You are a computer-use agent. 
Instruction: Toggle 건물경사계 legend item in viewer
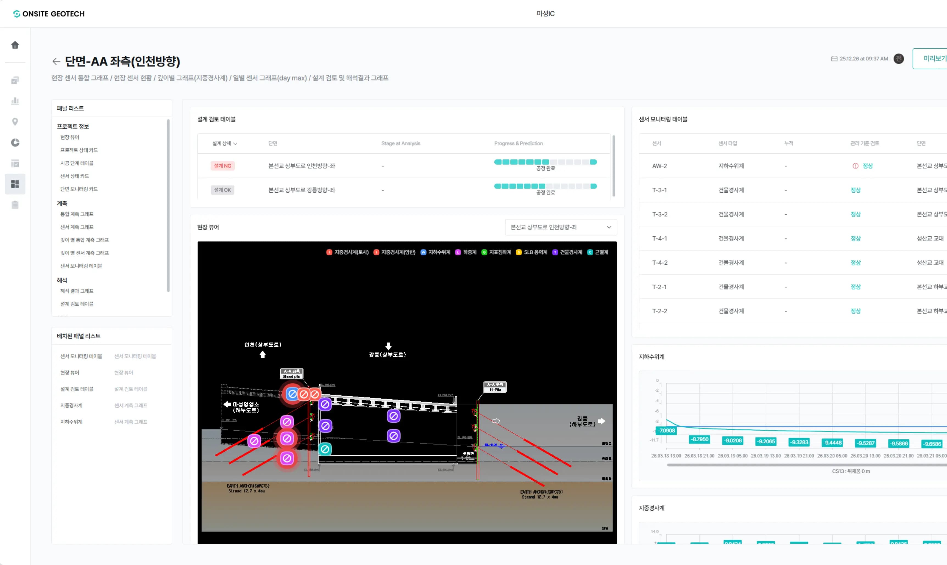pyautogui.click(x=567, y=253)
